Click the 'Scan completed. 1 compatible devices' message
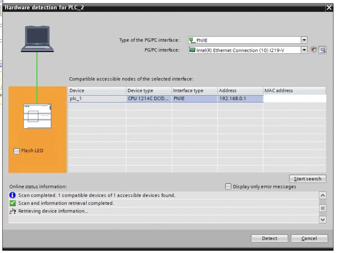Image resolution: width=337 pixels, height=253 pixels. (97, 195)
